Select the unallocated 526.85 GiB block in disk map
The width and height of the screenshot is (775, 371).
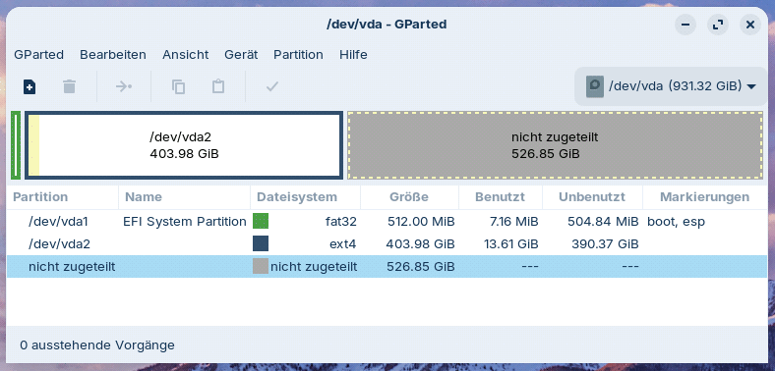tap(555, 145)
